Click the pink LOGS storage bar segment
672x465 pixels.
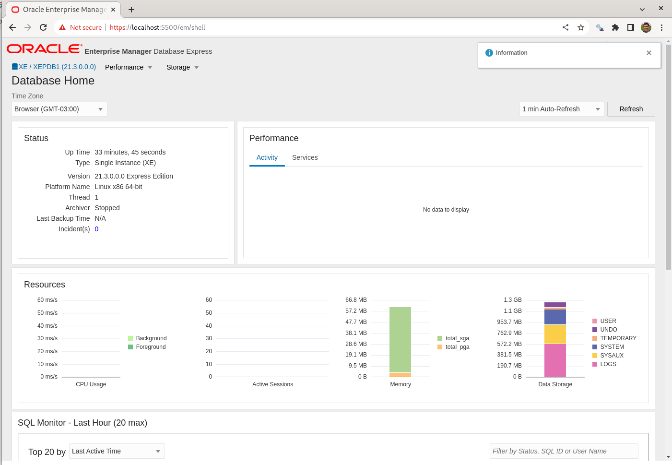point(555,360)
